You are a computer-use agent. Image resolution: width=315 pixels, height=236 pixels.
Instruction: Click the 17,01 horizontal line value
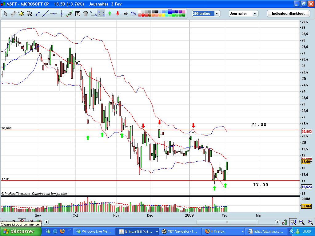(6, 179)
